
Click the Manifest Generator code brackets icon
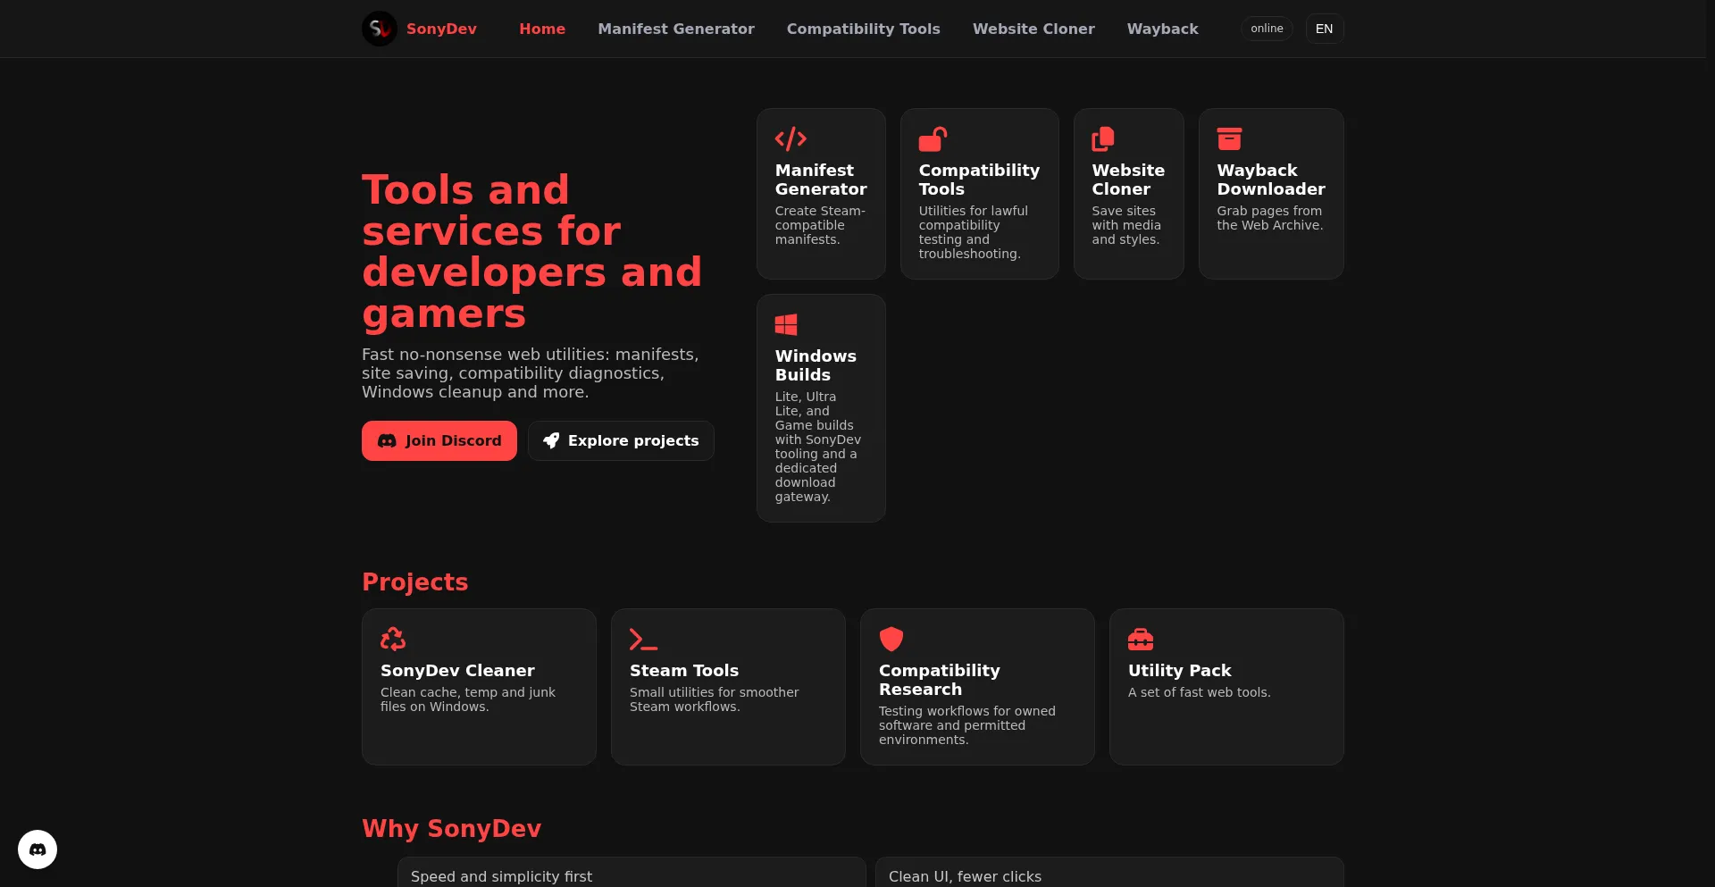(x=791, y=138)
